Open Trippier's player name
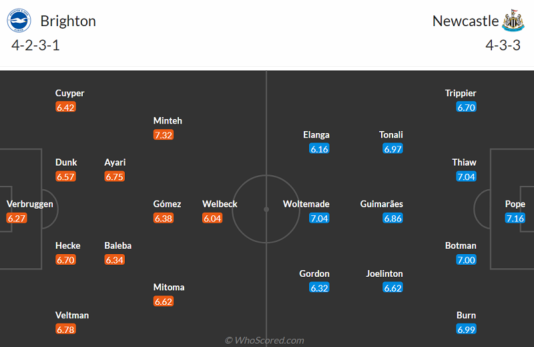Image resolution: width=534 pixels, height=347 pixels. [x=461, y=93]
